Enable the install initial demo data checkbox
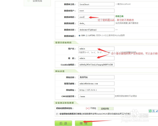Viewport: 158px width, 126px height. click(x=57, y=114)
